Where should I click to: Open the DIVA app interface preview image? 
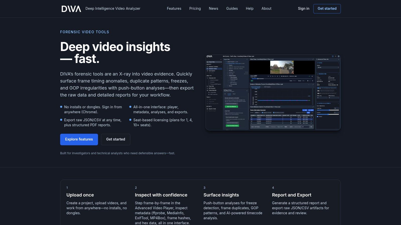pos(273,92)
